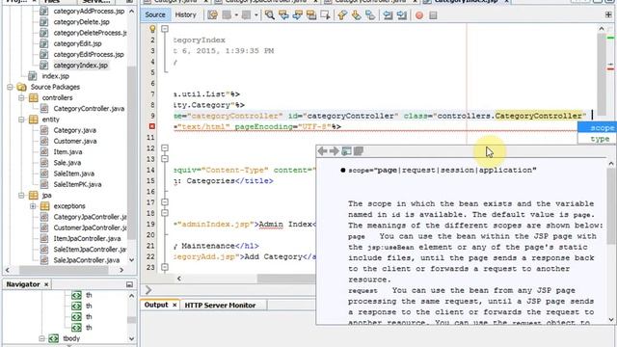617x347 pixels.
Task: Collapse tbody node in Navigator
Action: pos(41,338)
